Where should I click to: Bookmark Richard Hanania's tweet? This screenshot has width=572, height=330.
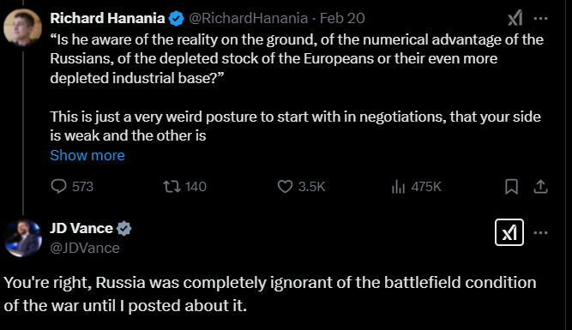511,187
